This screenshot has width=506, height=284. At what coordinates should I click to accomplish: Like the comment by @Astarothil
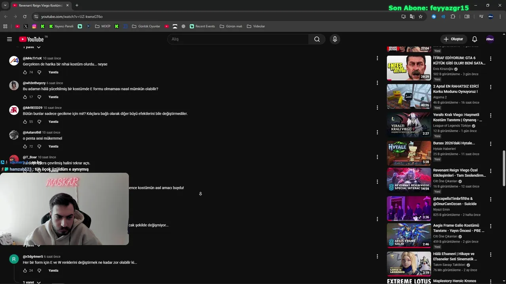pos(25,146)
